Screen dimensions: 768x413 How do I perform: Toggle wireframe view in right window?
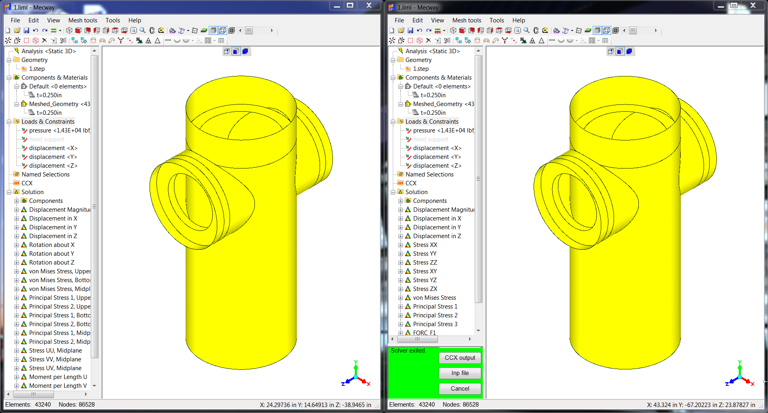(x=606, y=30)
